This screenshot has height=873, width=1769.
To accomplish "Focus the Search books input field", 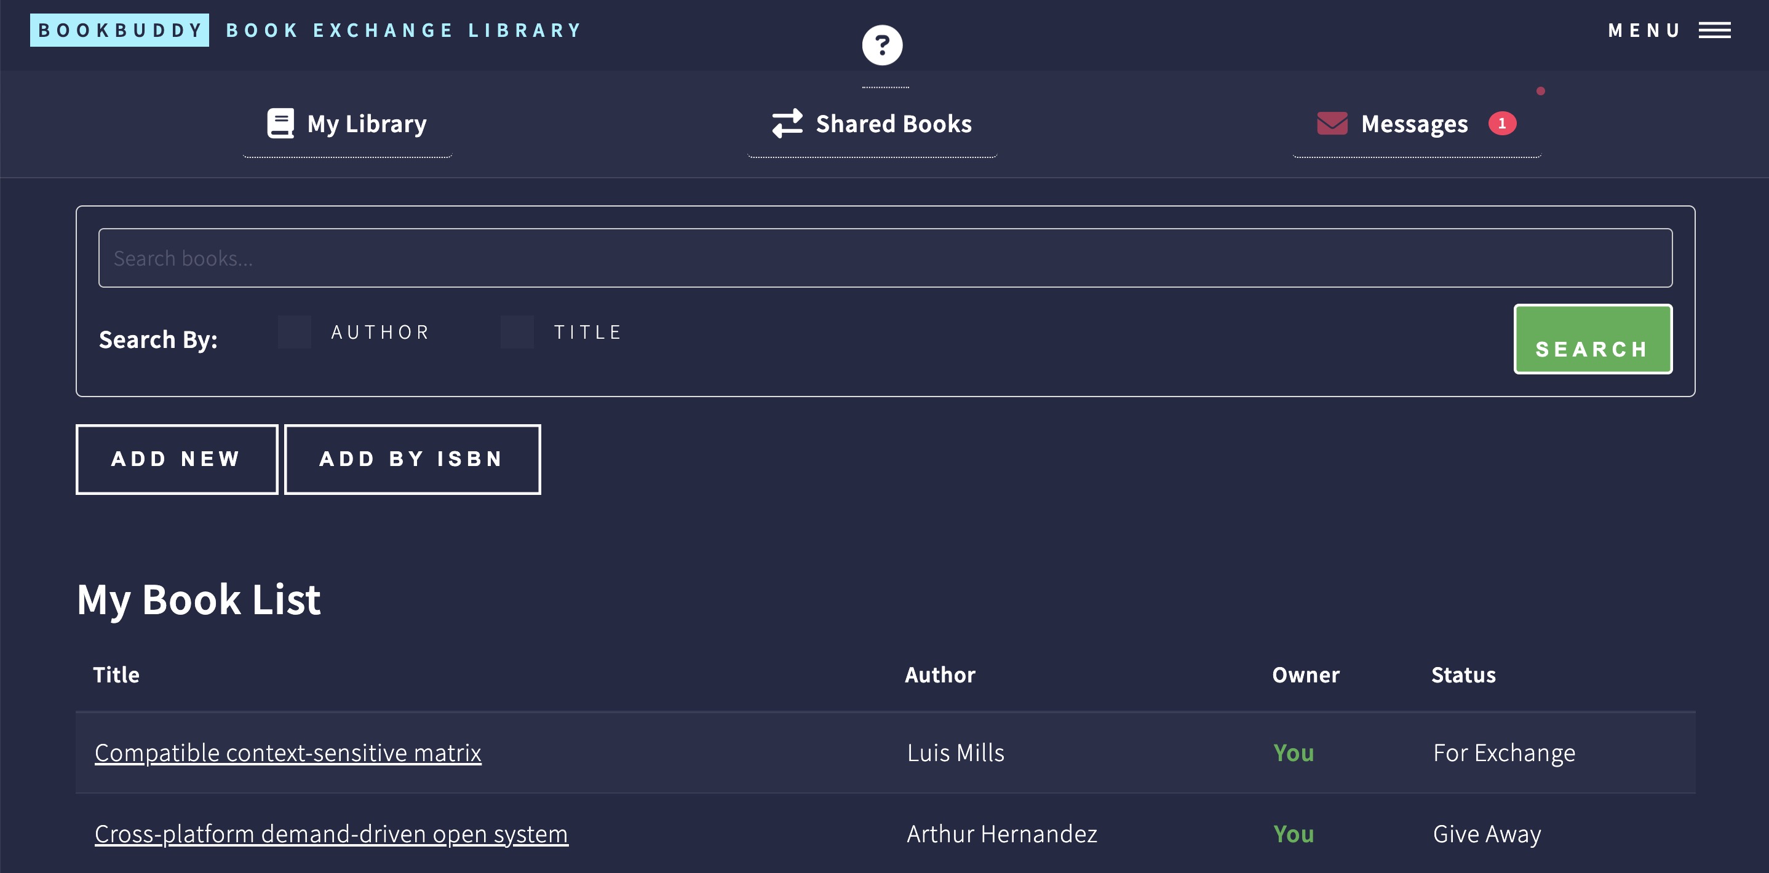I will point(884,258).
